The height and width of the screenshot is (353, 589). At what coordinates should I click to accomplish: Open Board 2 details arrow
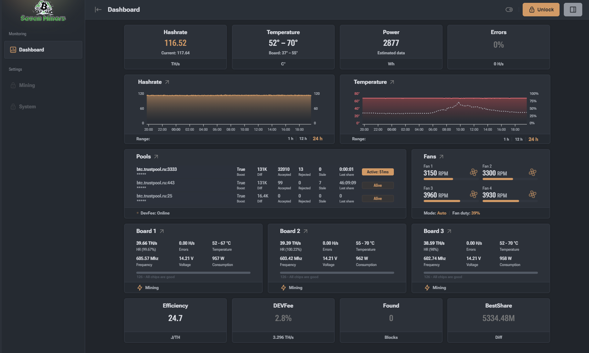pos(305,231)
